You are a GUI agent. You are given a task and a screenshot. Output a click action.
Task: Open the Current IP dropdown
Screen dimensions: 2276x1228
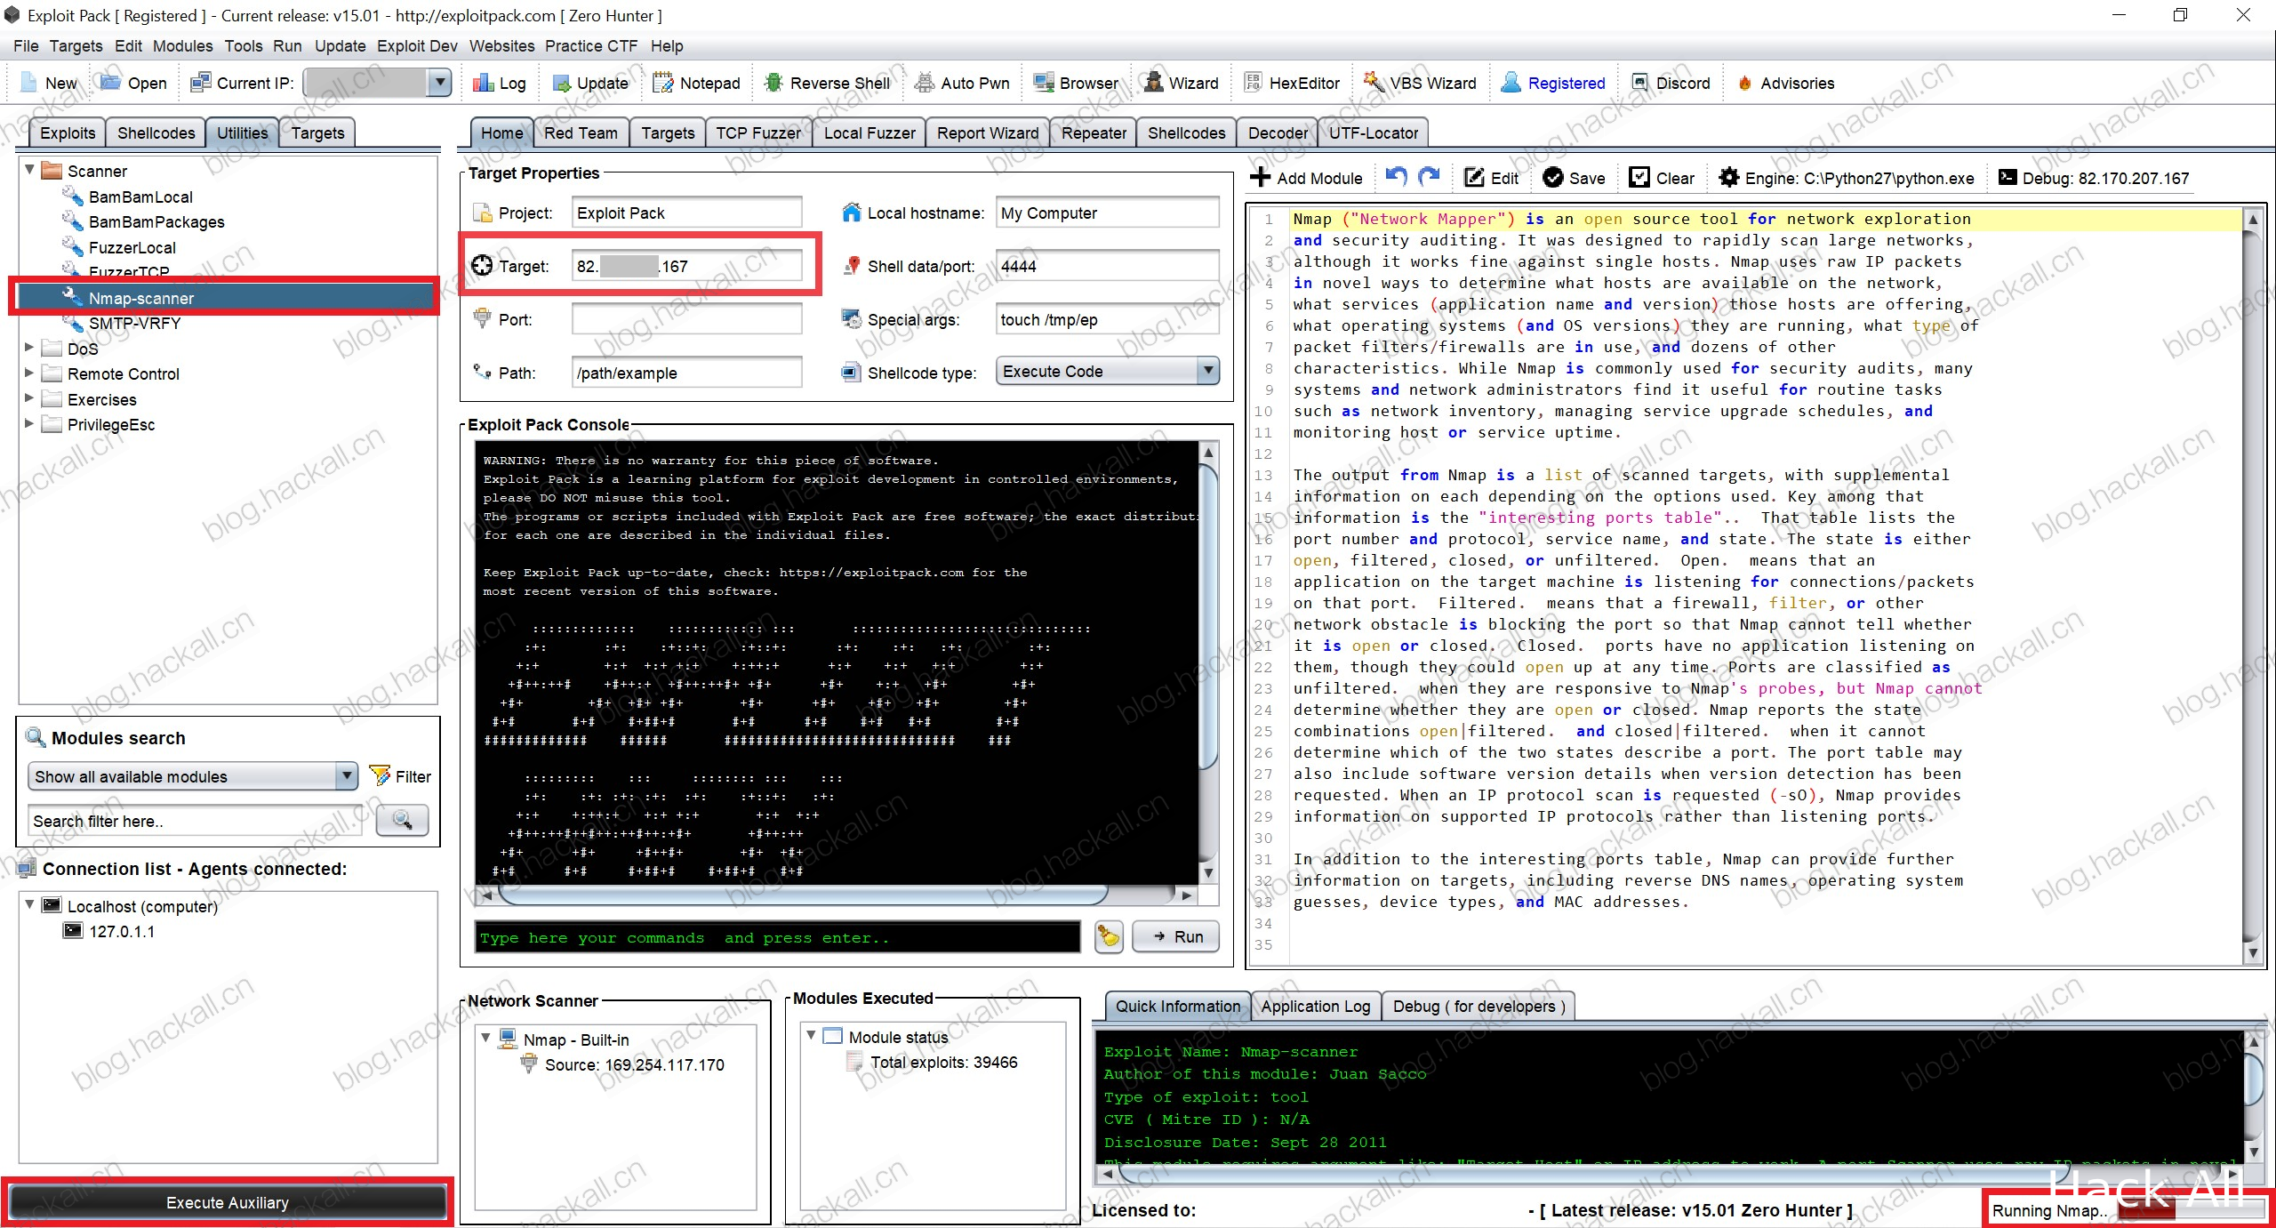click(x=439, y=83)
